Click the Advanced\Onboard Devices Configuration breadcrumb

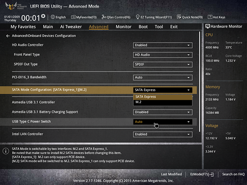tap(44, 36)
